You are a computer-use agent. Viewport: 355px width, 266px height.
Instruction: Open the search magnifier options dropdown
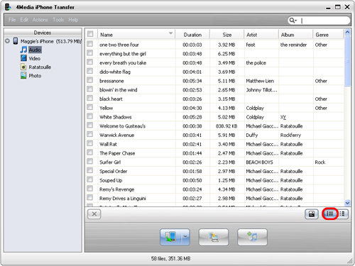293,21
